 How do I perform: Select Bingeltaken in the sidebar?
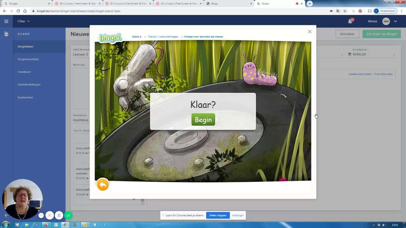click(26, 47)
